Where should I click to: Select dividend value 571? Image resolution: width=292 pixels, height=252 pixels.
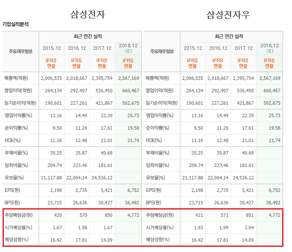pos(225,215)
